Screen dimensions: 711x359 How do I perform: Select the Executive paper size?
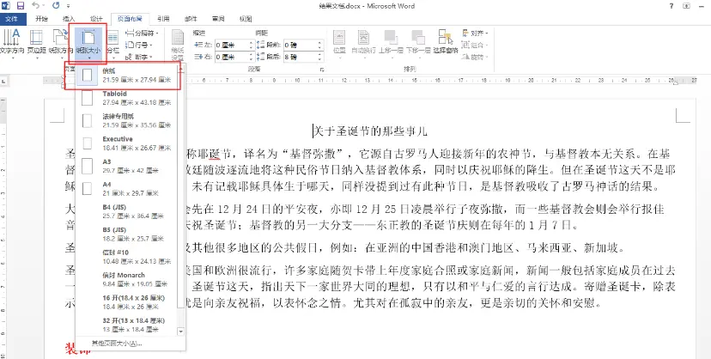click(126, 143)
